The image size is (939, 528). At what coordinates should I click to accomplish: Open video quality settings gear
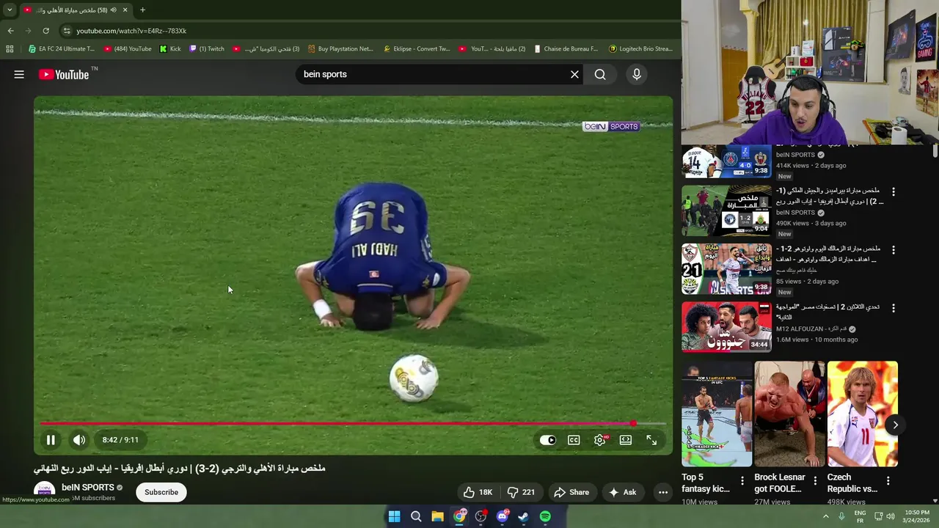[600, 440]
